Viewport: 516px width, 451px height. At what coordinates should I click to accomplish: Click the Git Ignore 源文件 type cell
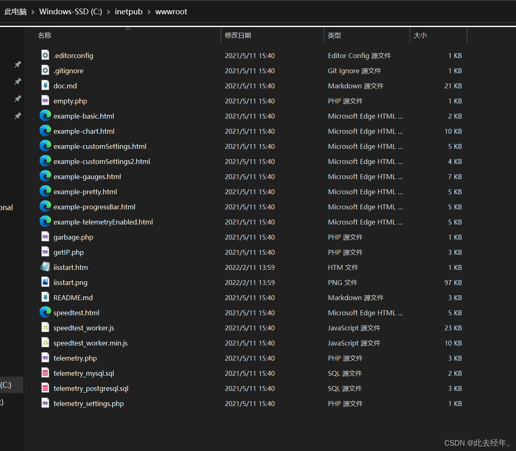point(354,71)
